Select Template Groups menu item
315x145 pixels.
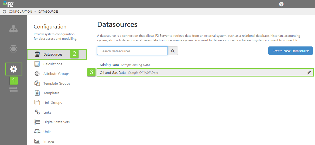[57, 83]
